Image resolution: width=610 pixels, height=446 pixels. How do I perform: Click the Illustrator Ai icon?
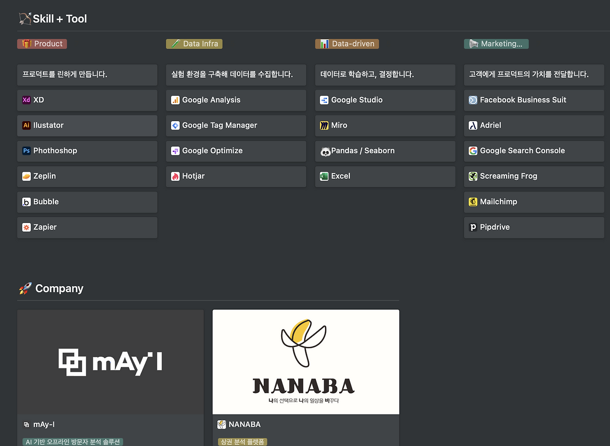pos(26,125)
